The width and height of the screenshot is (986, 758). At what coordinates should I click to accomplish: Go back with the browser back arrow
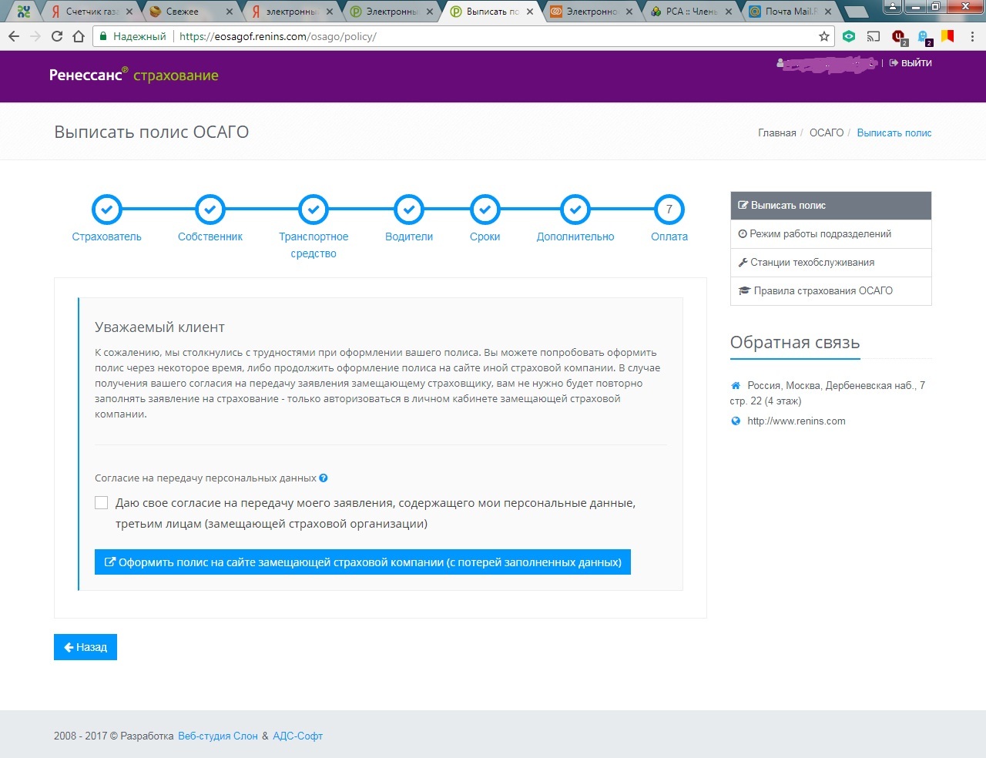tap(14, 36)
